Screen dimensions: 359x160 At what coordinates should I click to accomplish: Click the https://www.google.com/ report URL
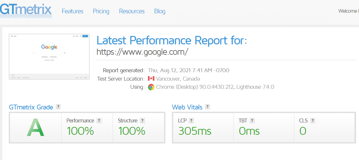pos(142,52)
